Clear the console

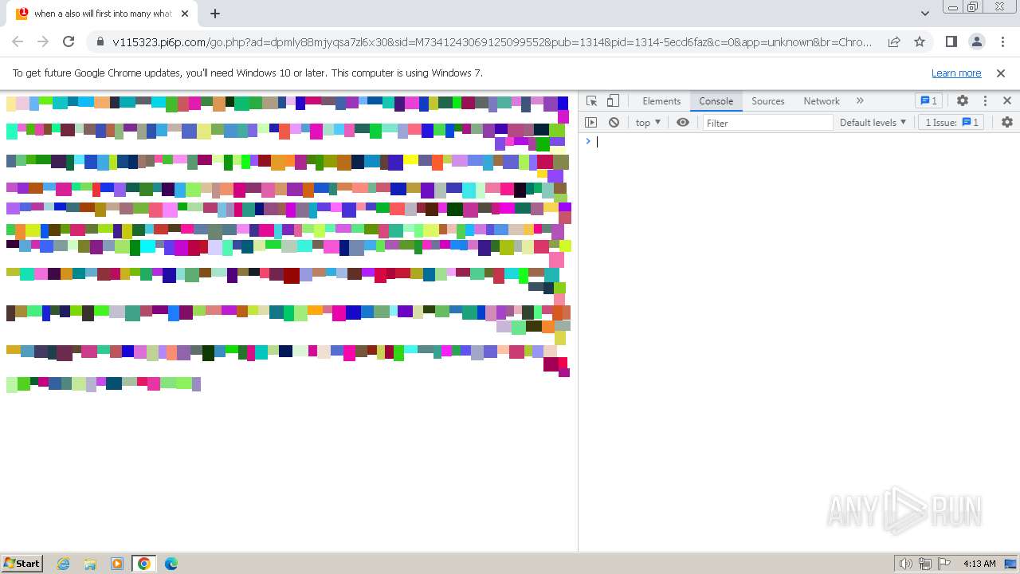pyautogui.click(x=614, y=122)
